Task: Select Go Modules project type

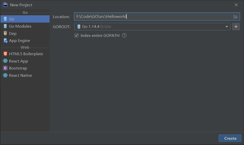Action: (x=20, y=26)
